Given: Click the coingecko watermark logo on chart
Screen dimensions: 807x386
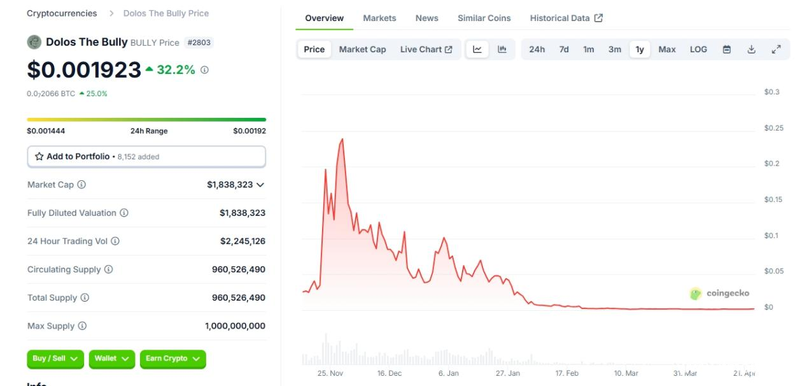Looking at the screenshot, I should [720, 294].
